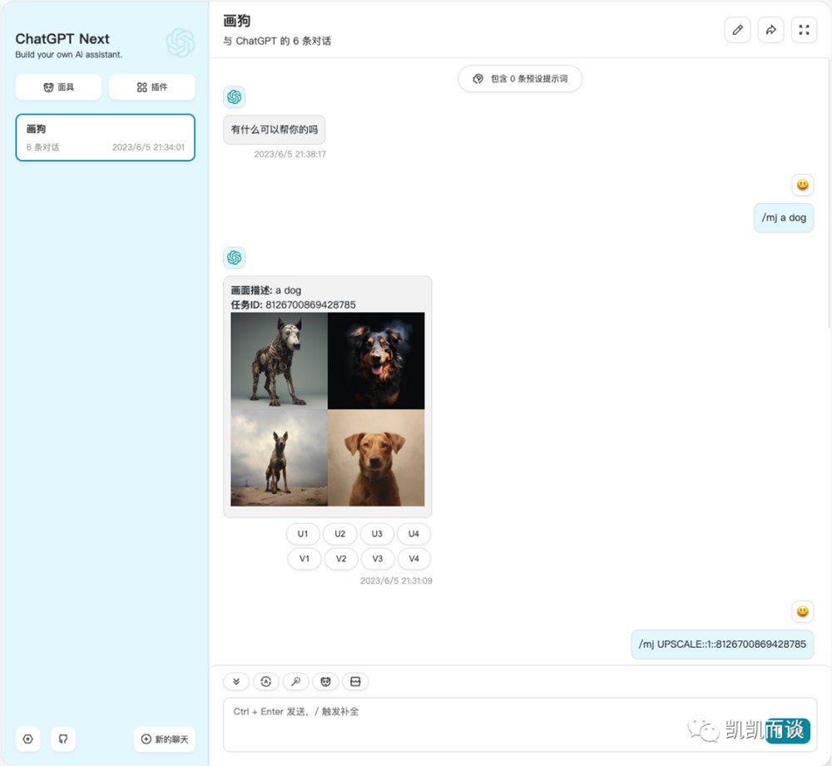Toggle fullscreen with the expand icon

804,30
